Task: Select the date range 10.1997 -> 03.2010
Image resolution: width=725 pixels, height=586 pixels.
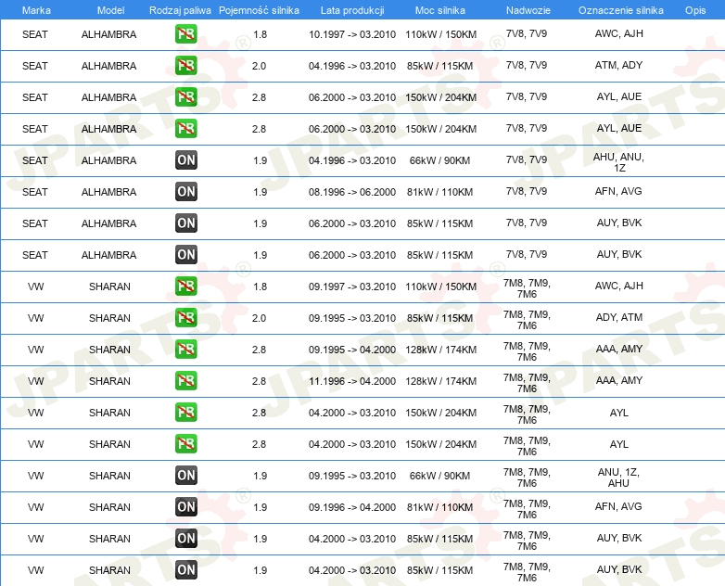Action: coord(352,34)
